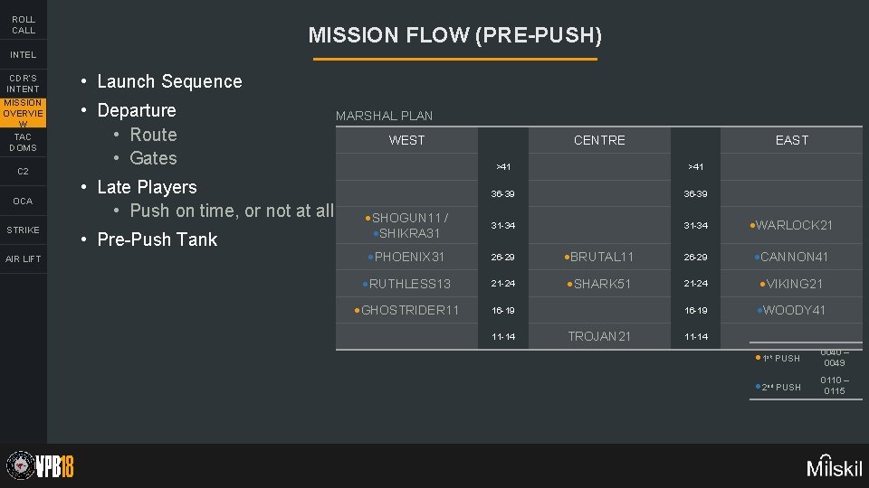Select the highlighted MISSION OVERVIEW tab
The image size is (869, 488).
point(24,114)
